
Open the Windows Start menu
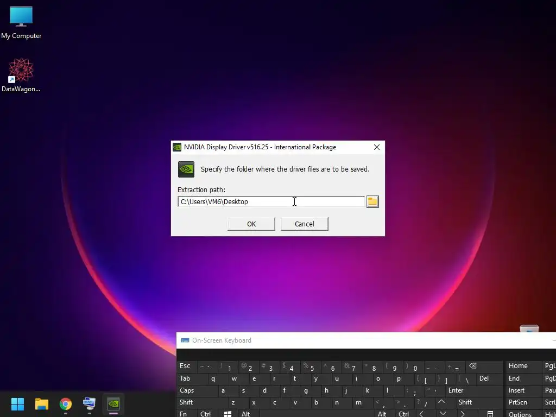tap(17, 404)
